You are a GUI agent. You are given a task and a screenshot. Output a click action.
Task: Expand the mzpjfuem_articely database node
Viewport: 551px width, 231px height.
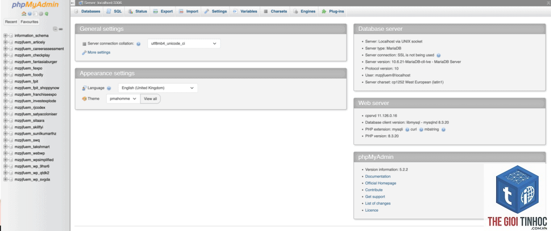tap(5, 42)
